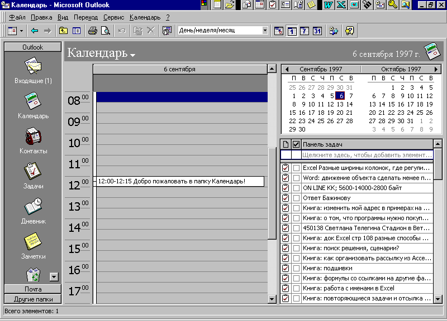Open Дневник in the Outlook bar
This screenshot has width=447, height=321.
pyautogui.click(x=33, y=211)
